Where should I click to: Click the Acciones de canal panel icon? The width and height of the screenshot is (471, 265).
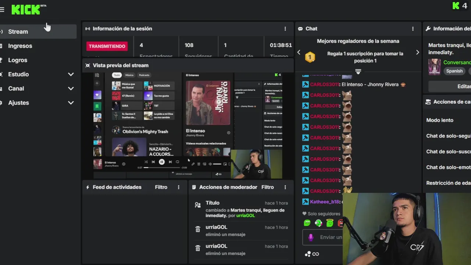click(428, 102)
